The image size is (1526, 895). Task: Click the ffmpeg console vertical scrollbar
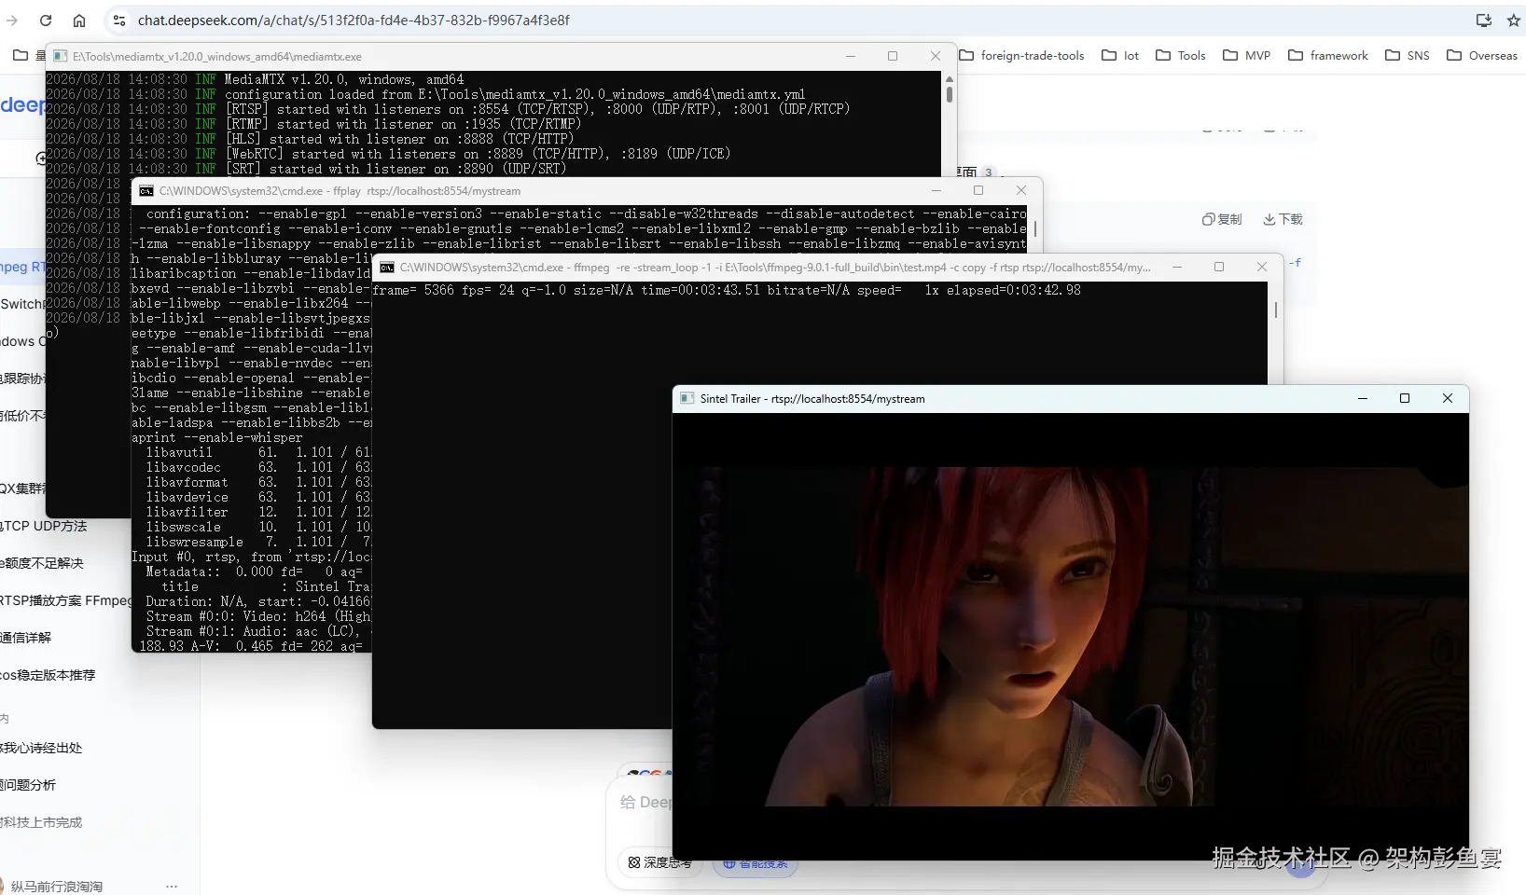click(1275, 309)
